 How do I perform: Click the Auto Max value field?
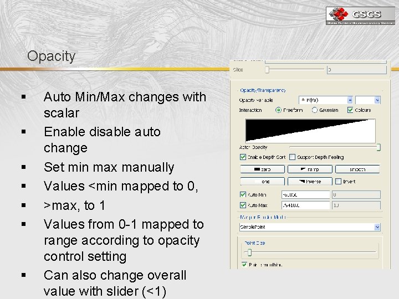click(305, 205)
